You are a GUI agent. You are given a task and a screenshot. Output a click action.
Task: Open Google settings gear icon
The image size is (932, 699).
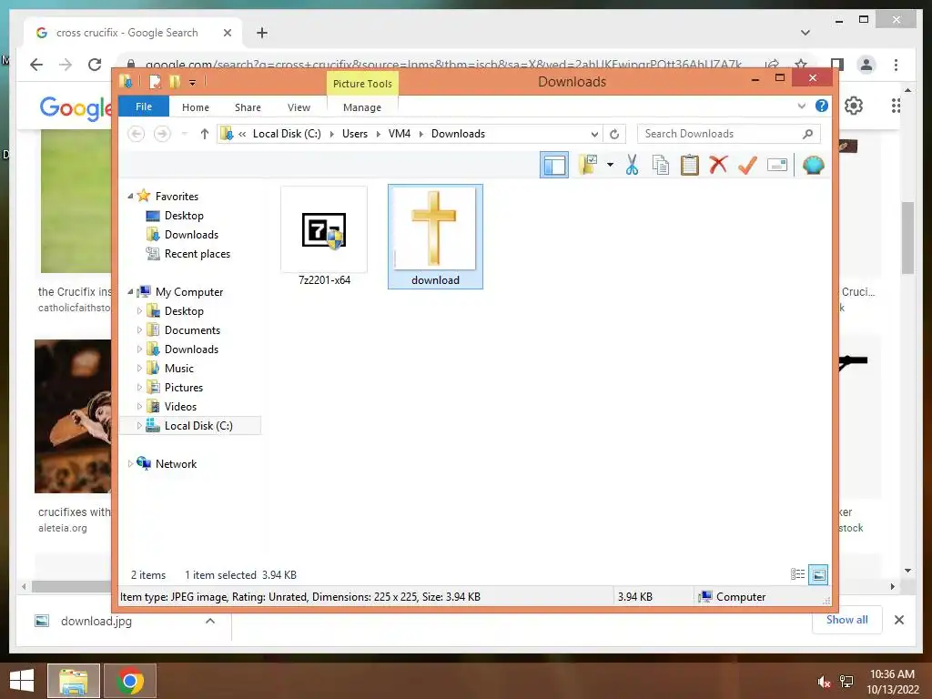[x=854, y=106]
